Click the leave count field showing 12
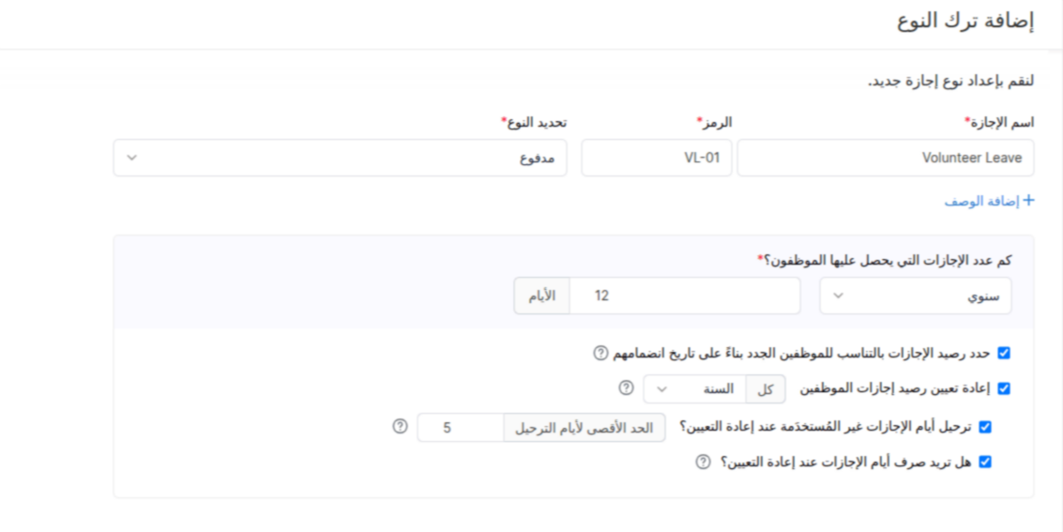This screenshot has width=1063, height=532. tap(684, 296)
